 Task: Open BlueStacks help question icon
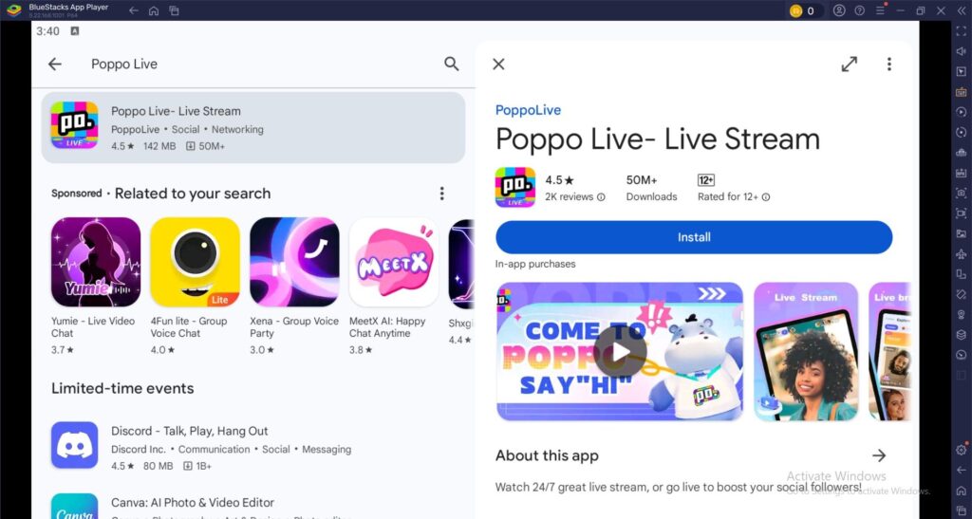tap(860, 10)
